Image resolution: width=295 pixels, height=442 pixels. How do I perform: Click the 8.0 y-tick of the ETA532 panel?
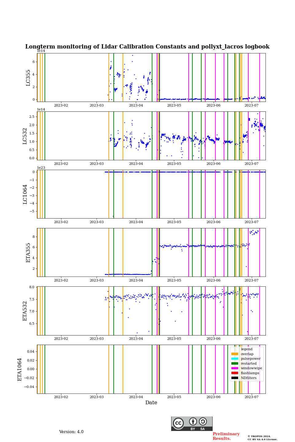[32, 287]
